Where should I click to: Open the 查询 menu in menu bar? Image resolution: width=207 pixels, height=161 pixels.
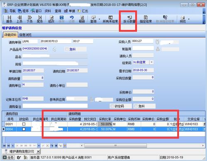click(x=58, y=11)
